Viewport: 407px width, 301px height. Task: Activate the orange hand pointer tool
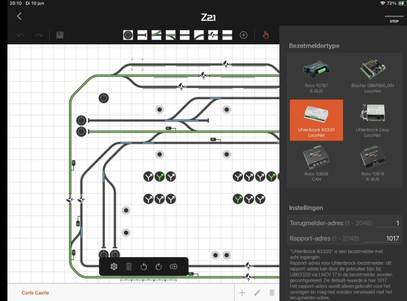tap(266, 35)
